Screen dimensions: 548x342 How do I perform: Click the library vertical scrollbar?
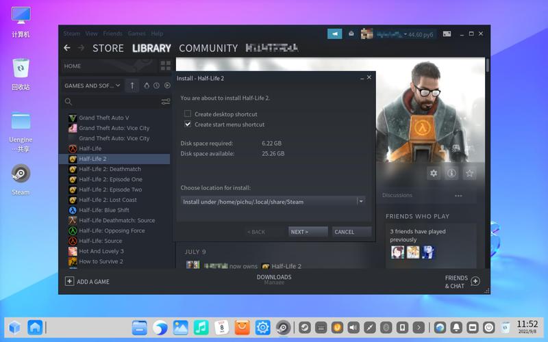487,66
